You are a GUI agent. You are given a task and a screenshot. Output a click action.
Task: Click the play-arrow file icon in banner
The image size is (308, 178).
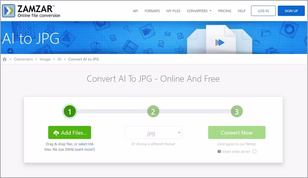pos(220,42)
